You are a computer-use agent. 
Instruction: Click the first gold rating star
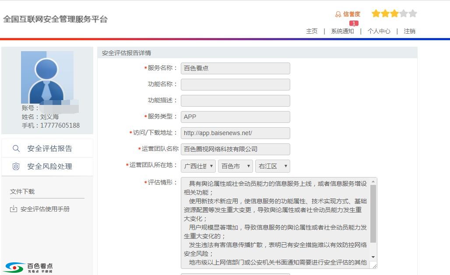coord(376,14)
